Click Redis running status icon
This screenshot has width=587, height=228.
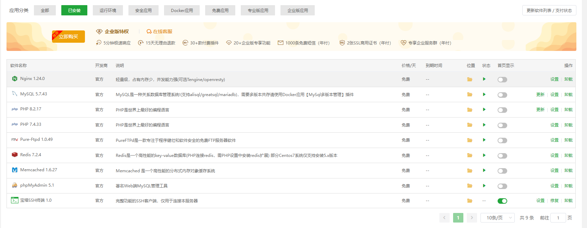pos(484,155)
